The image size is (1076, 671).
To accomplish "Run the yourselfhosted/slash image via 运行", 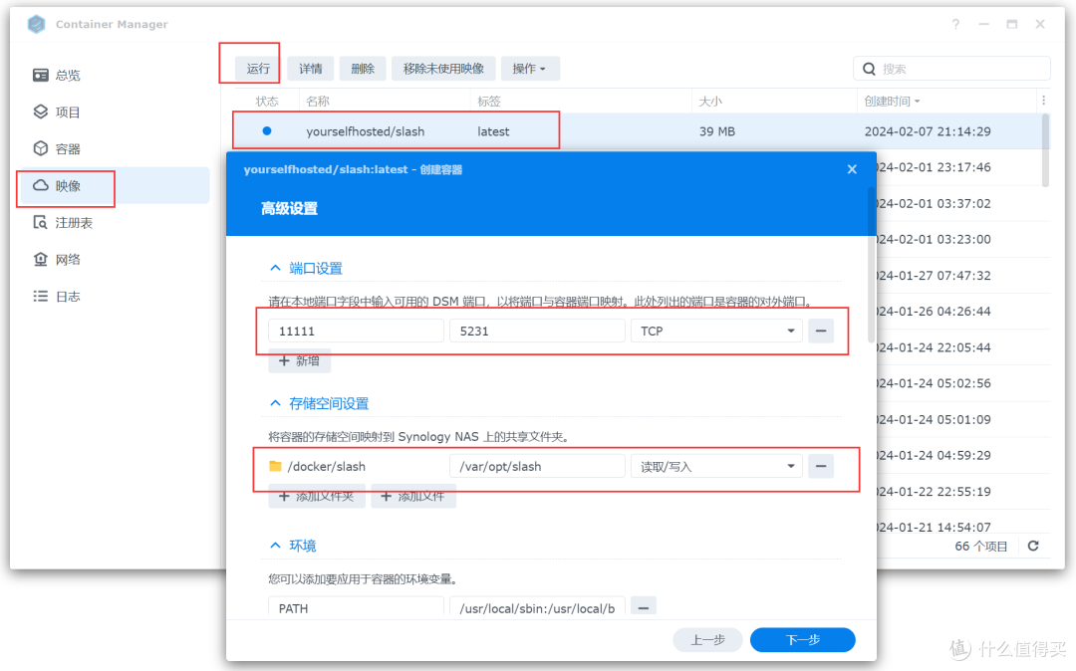I will point(257,68).
